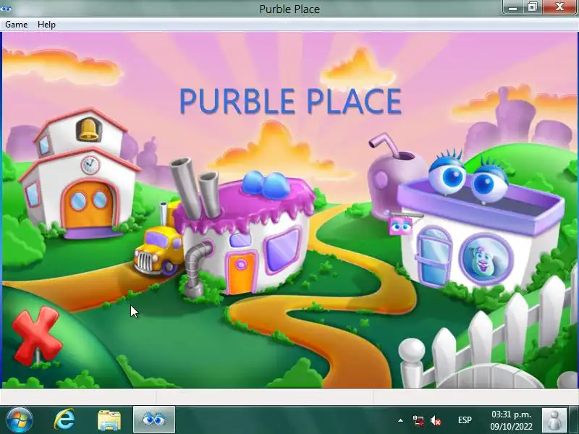The width and height of the screenshot is (579, 434).
Task: Enter the schoolhouse for Purble Pairs
Action: click(x=79, y=174)
